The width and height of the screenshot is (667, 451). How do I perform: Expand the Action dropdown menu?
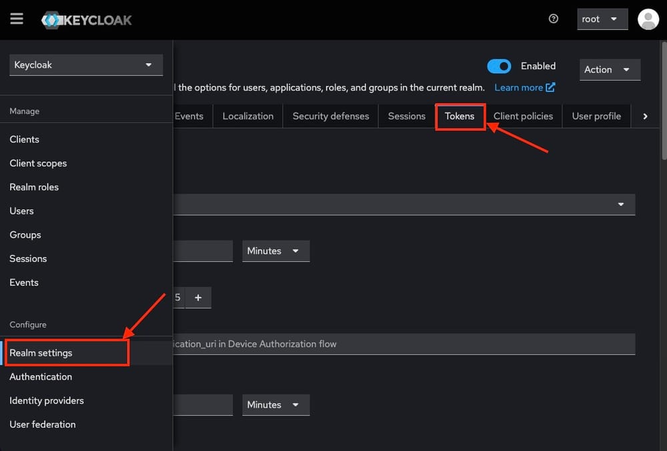coord(610,69)
